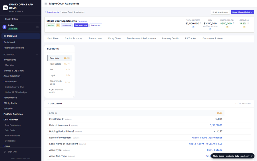Screen dimensions: 257x161
Task: Open Map View in sidebar
Action: pos(9,65)
